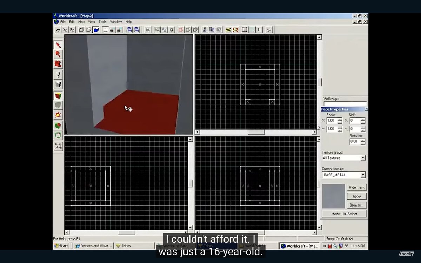Open the File menu
421x263 pixels.
[x=63, y=22]
